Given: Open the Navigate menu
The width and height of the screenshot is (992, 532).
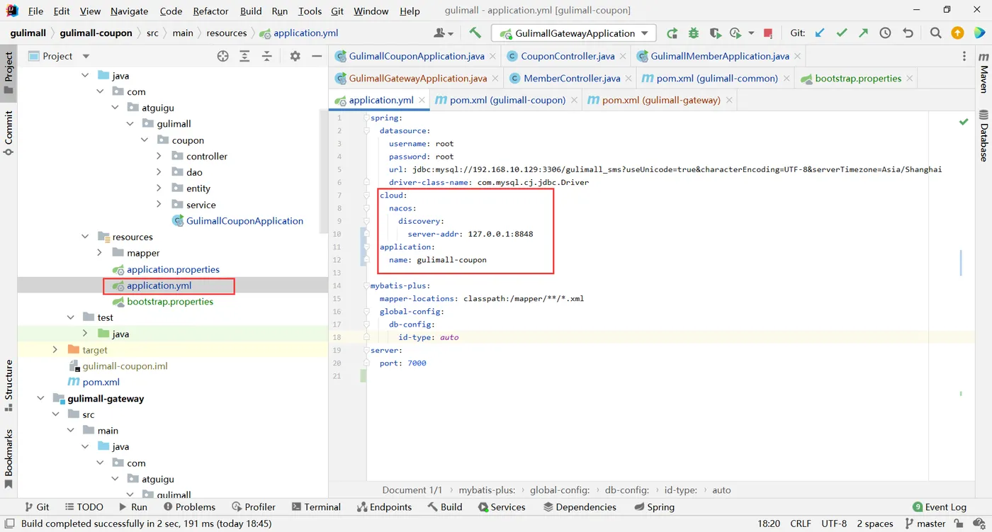Looking at the screenshot, I should [129, 11].
